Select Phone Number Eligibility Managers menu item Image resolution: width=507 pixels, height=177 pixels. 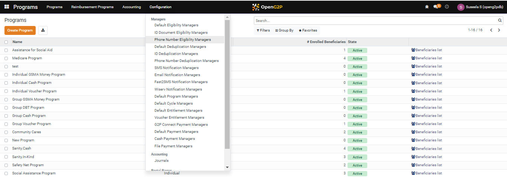pyautogui.click(x=183, y=40)
